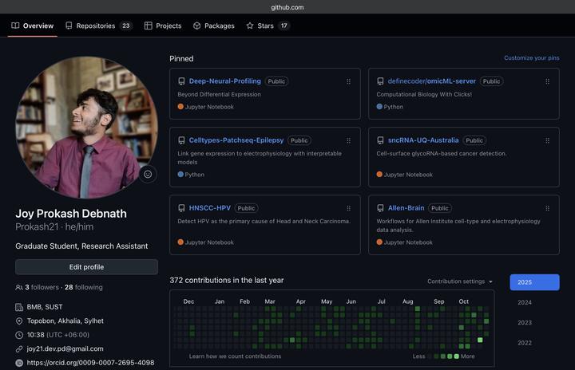The width and height of the screenshot is (575, 370).
Task: Open the Learn how we count contributions link
Action: (x=235, y=356)
